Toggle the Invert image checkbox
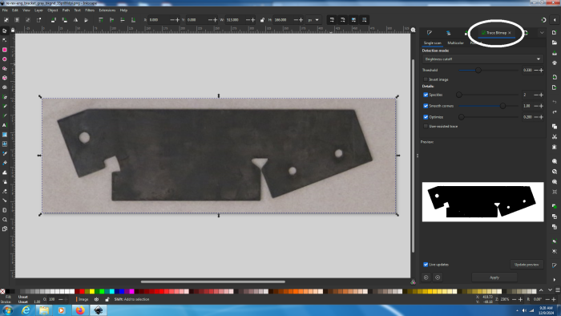The image size is (561, 316). pos(426,79)
